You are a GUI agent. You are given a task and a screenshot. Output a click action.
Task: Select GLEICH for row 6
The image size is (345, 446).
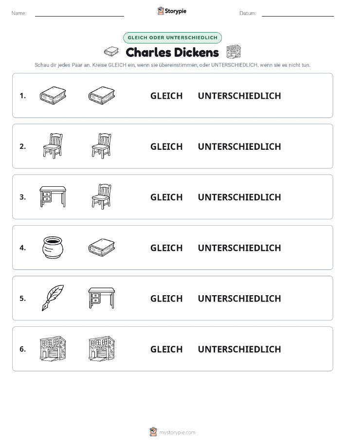tap(166, 349)
